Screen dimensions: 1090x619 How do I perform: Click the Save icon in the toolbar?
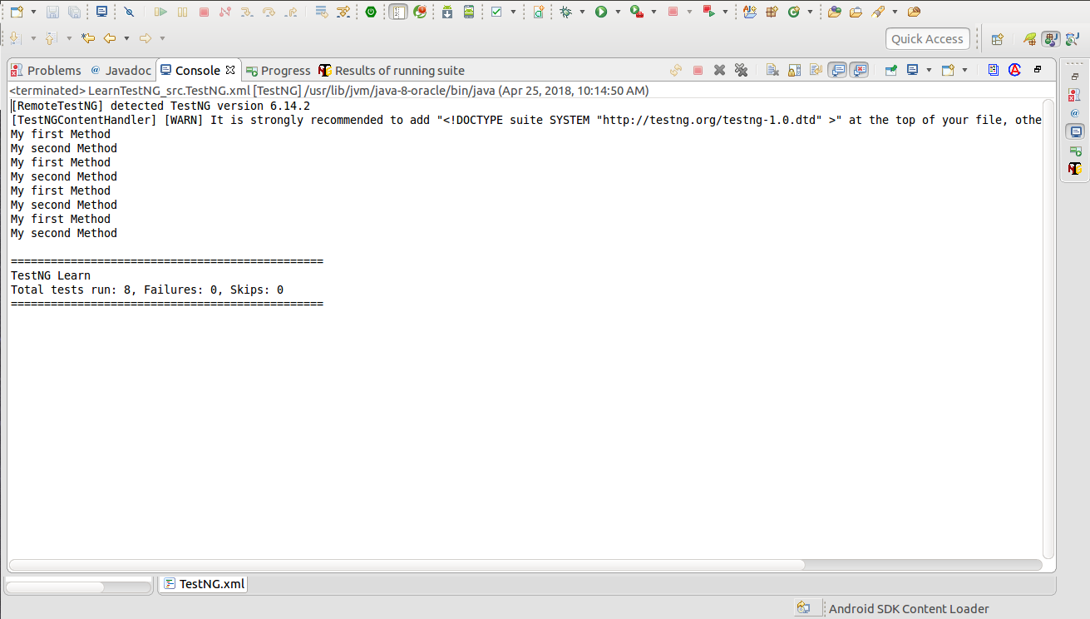pyautogui.click(x=52, y=12)
